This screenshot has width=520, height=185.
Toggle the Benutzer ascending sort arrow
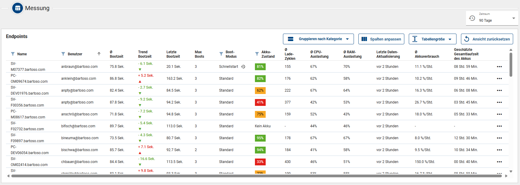click(99, 54)
